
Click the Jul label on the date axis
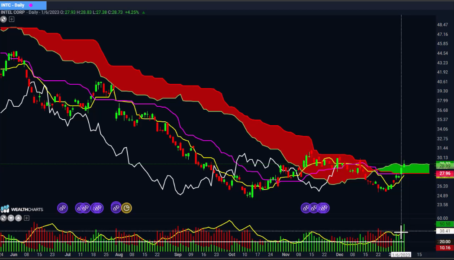click(x=68, y=254)
